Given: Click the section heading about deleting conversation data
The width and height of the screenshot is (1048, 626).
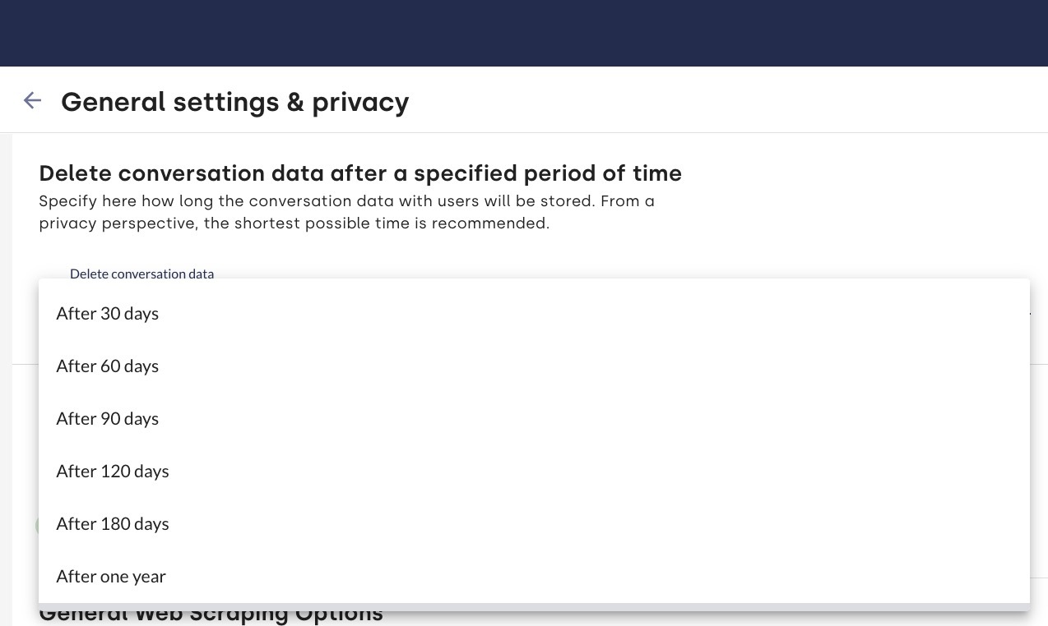Looking at the screenshot, I should click(360, 173).
